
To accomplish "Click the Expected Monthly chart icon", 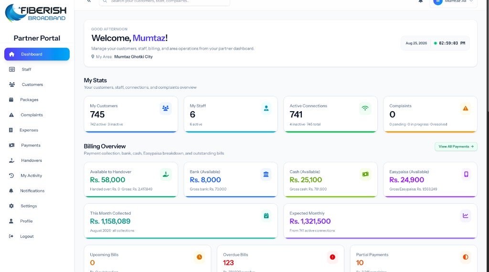I will pyautogui.click(x=465, y=216).
